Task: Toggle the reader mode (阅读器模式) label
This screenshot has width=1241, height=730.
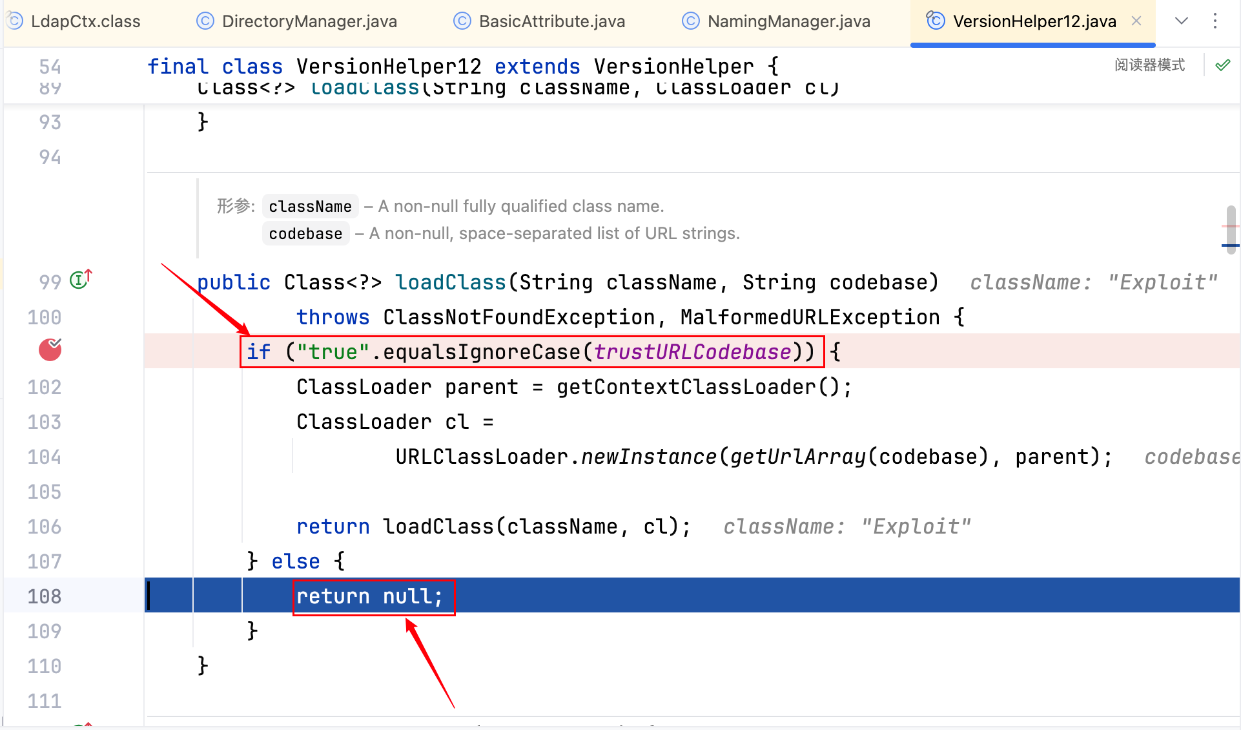Action: (1149, 65)
